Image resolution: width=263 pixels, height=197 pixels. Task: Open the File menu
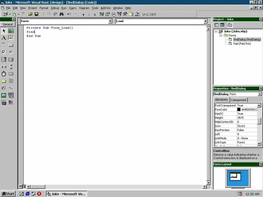tap(8, 8)
